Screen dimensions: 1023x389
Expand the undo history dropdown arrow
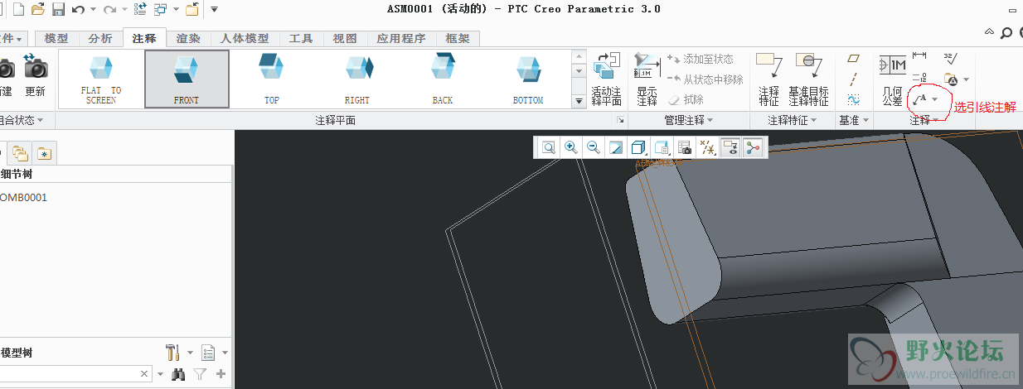[93, 9]
